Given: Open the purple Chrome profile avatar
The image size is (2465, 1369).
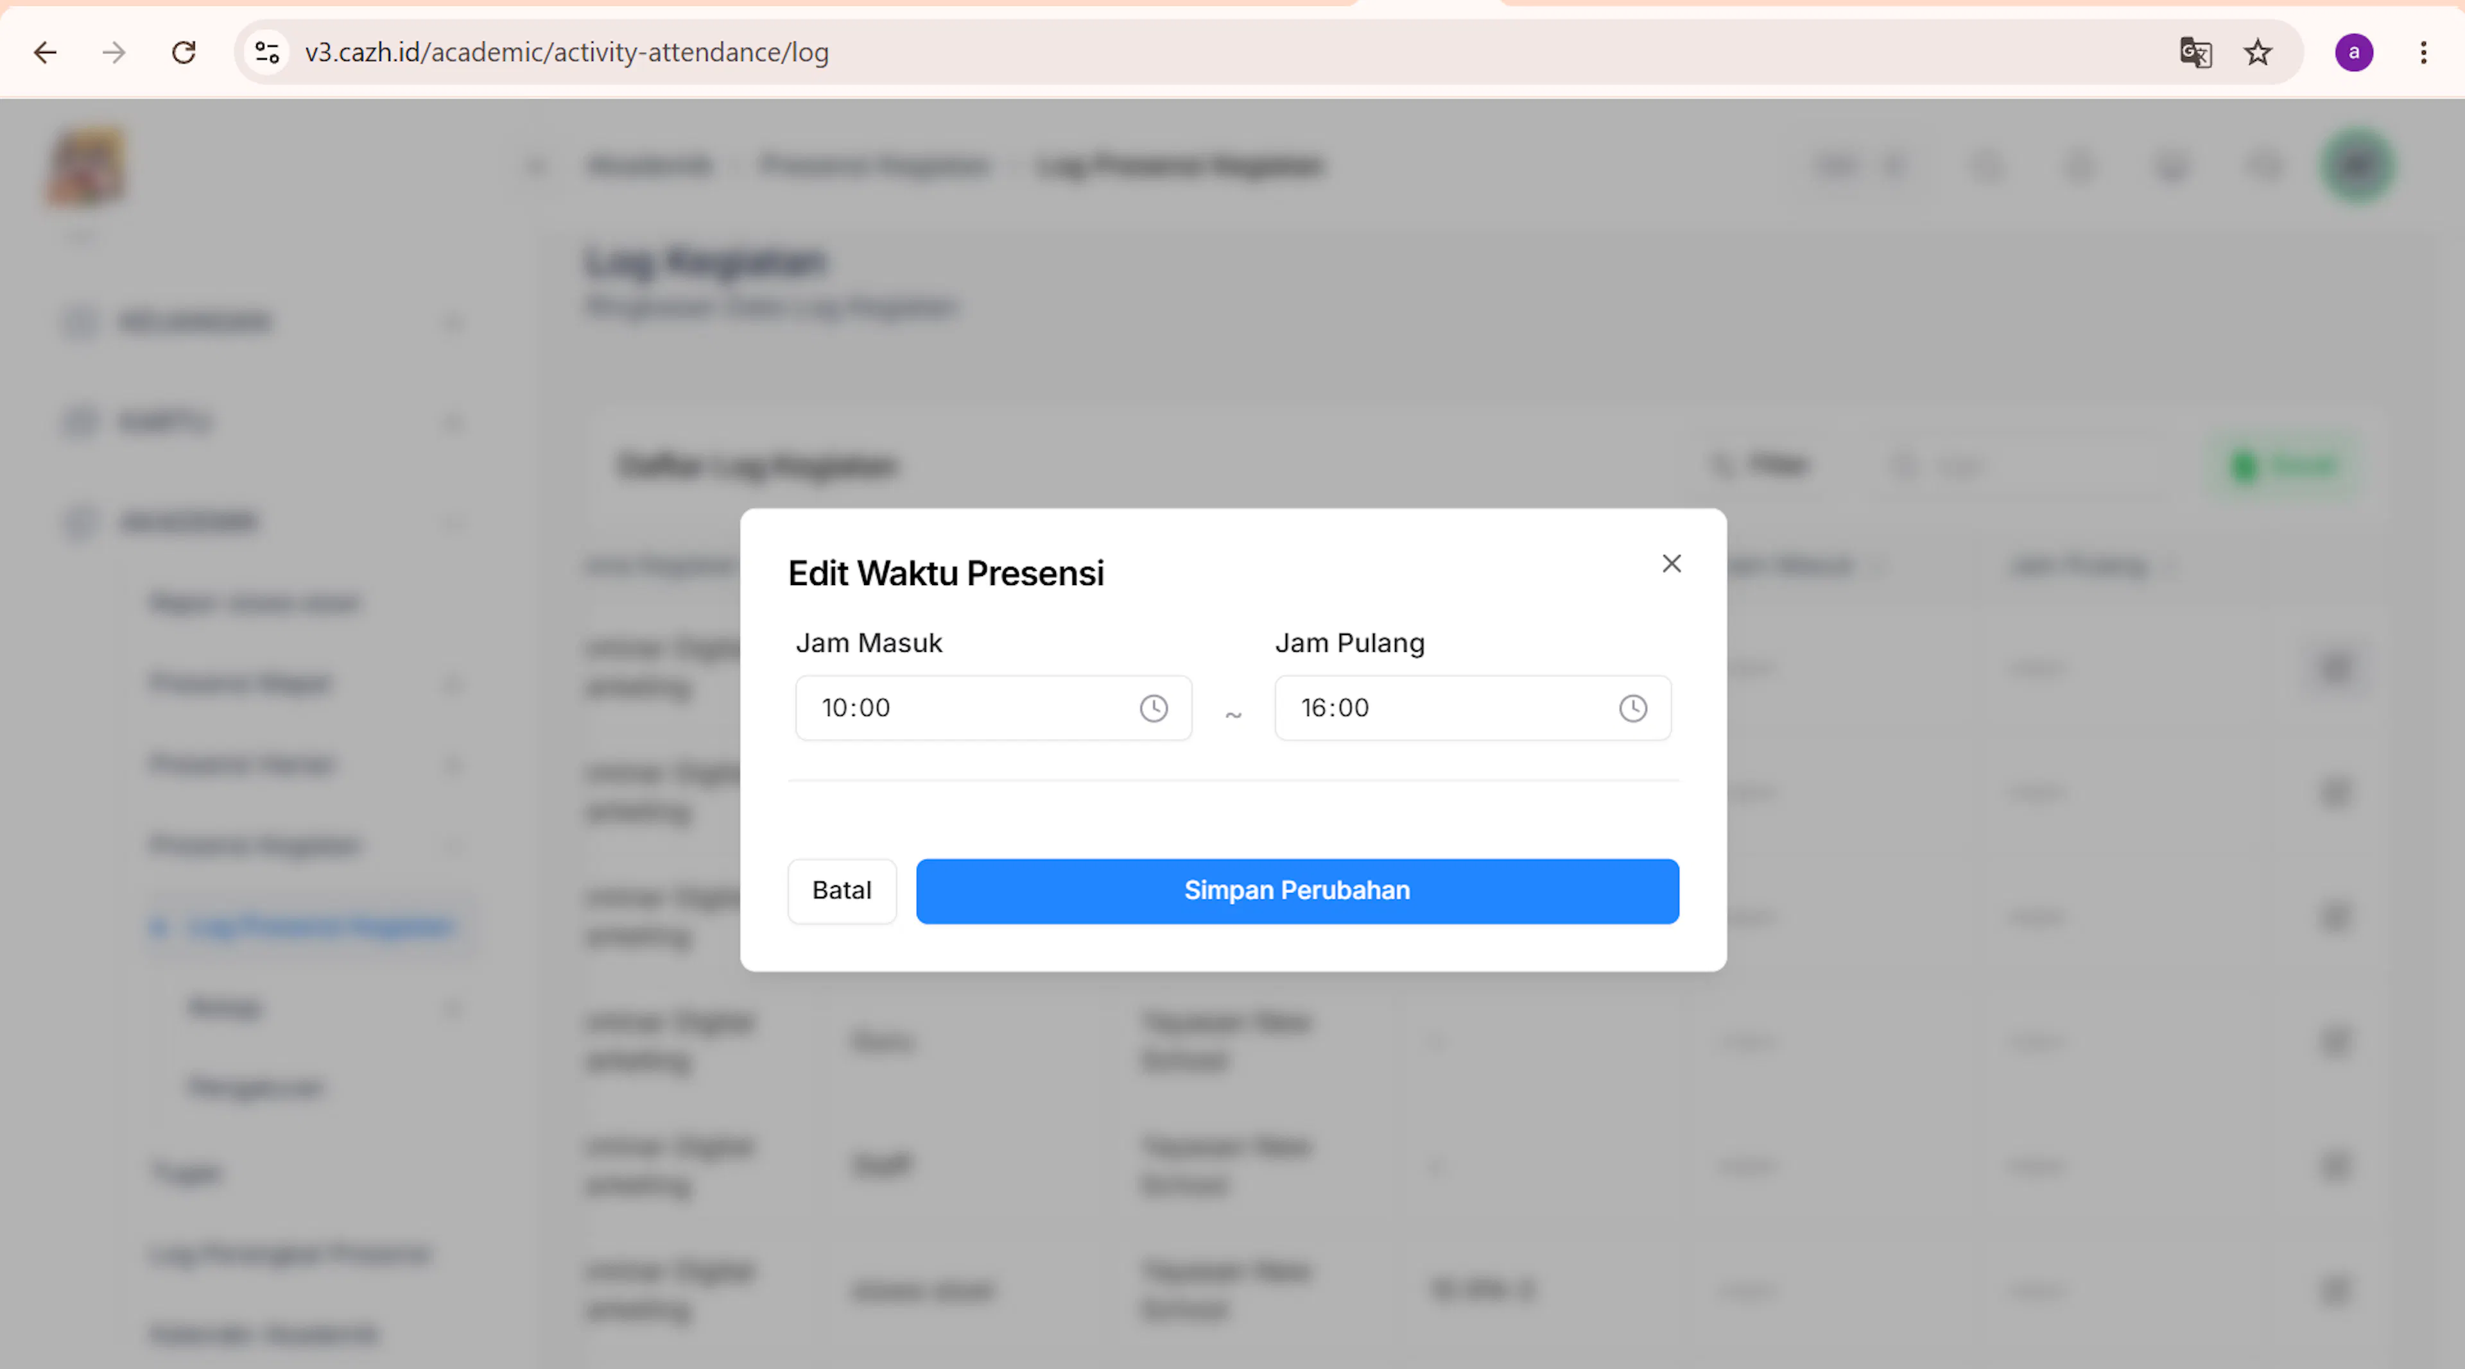Looking at the screenshot, I should click(2353, 53).
